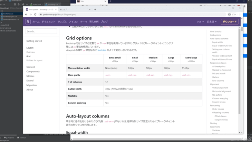Jump to Auto-layout columns in contents
Image resolution: width=252 pixels, height=142 pixels.
[x=219, y=39]
